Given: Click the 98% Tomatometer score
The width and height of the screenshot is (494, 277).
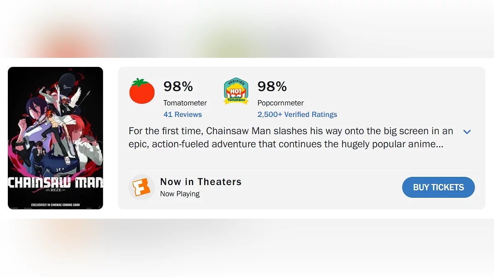Looking at the screenshot, I should tap(178, 86).
